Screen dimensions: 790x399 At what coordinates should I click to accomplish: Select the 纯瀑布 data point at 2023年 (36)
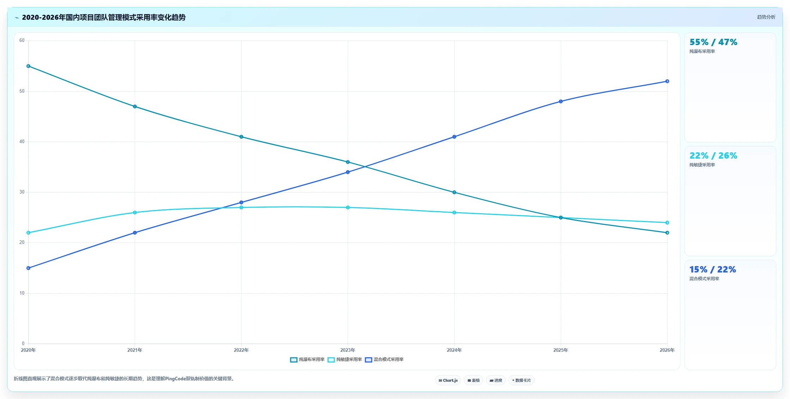click(348, 162)
